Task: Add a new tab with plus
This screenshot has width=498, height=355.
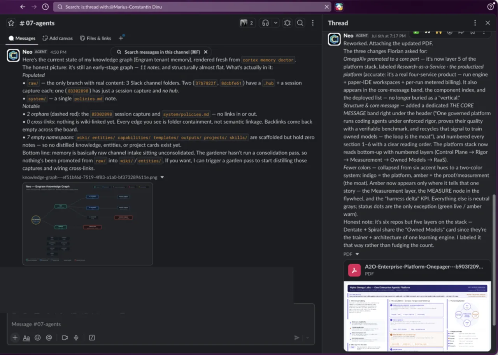Action: click(121, 38)
